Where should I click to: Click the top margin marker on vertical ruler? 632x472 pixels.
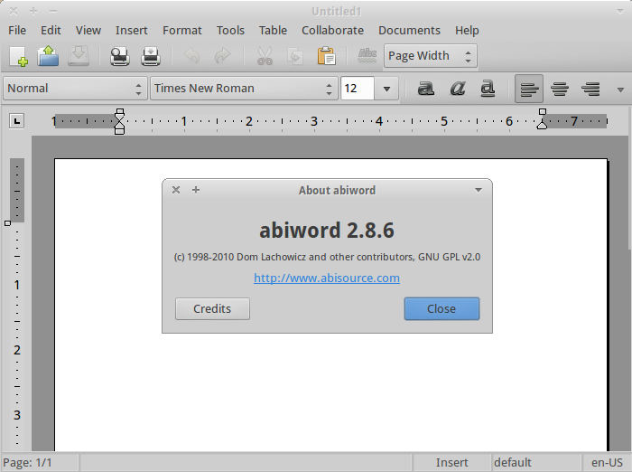(x=7, y=222)
